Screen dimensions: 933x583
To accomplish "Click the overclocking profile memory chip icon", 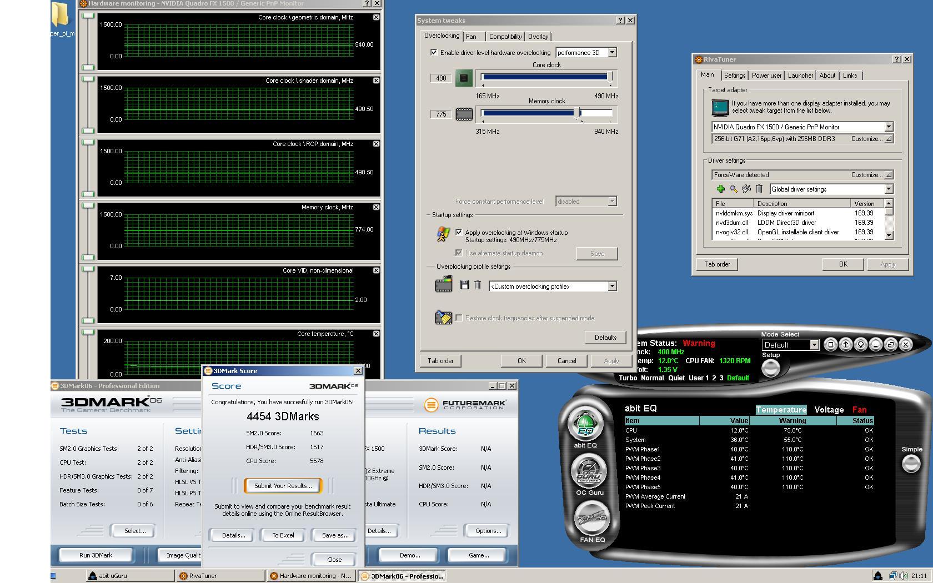I will pyautogui.click(x=443, y=285).
